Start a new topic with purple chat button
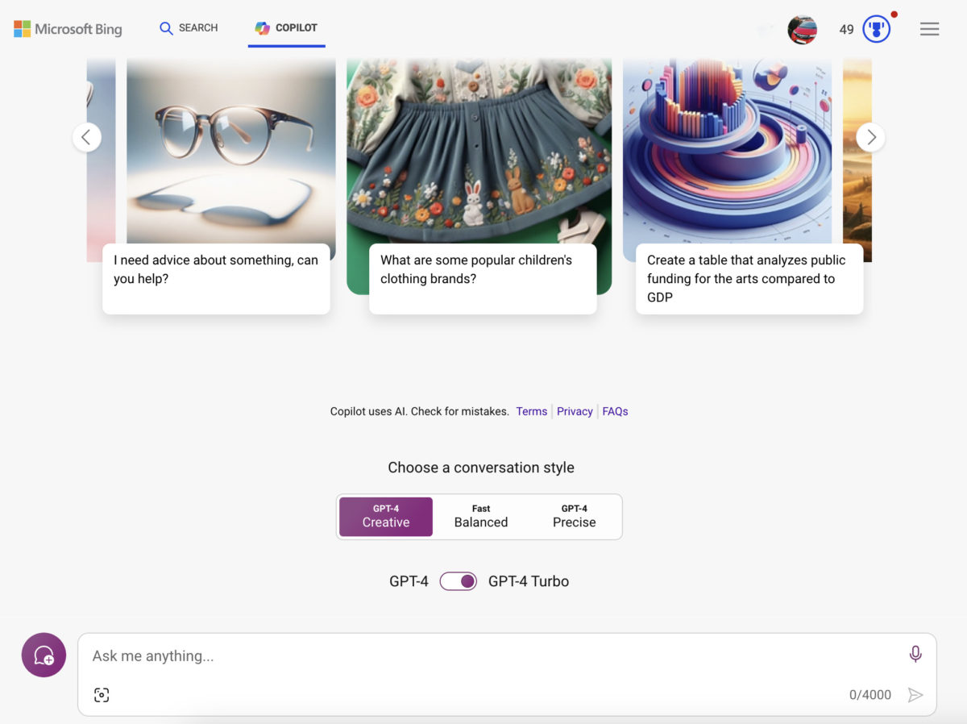The width and height of the screenshot is (967, 724). point(44,655)
